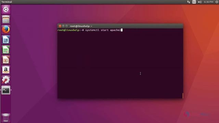The image size is (219, 123).
Task: Open LibreOffice Impress from the launcher
Action: (6, 60)
